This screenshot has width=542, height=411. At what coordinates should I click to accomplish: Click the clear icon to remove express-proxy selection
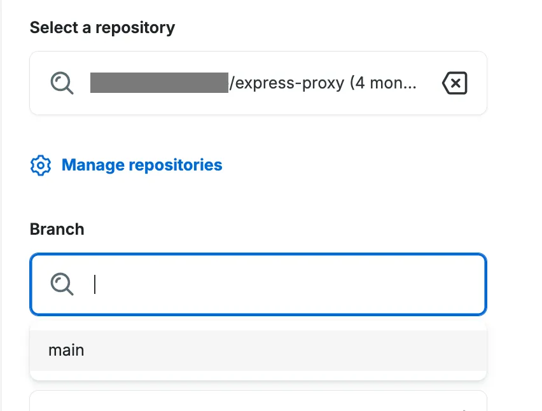454,83
